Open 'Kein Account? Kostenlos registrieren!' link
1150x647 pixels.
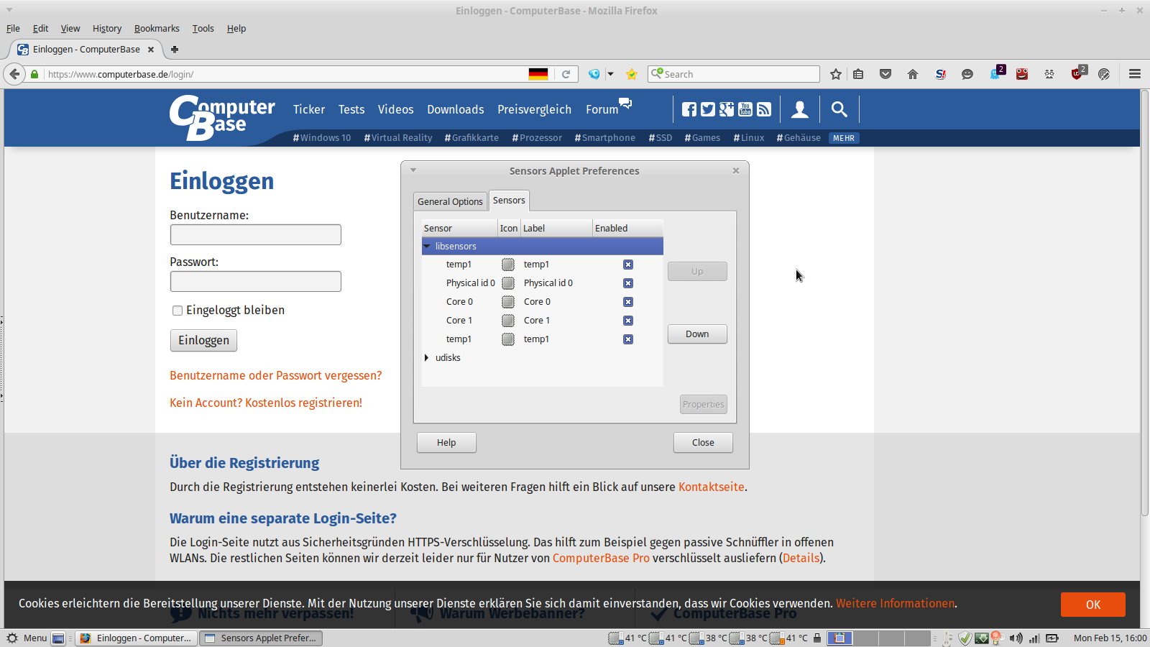pyautogui.click(x=266, y=403)
